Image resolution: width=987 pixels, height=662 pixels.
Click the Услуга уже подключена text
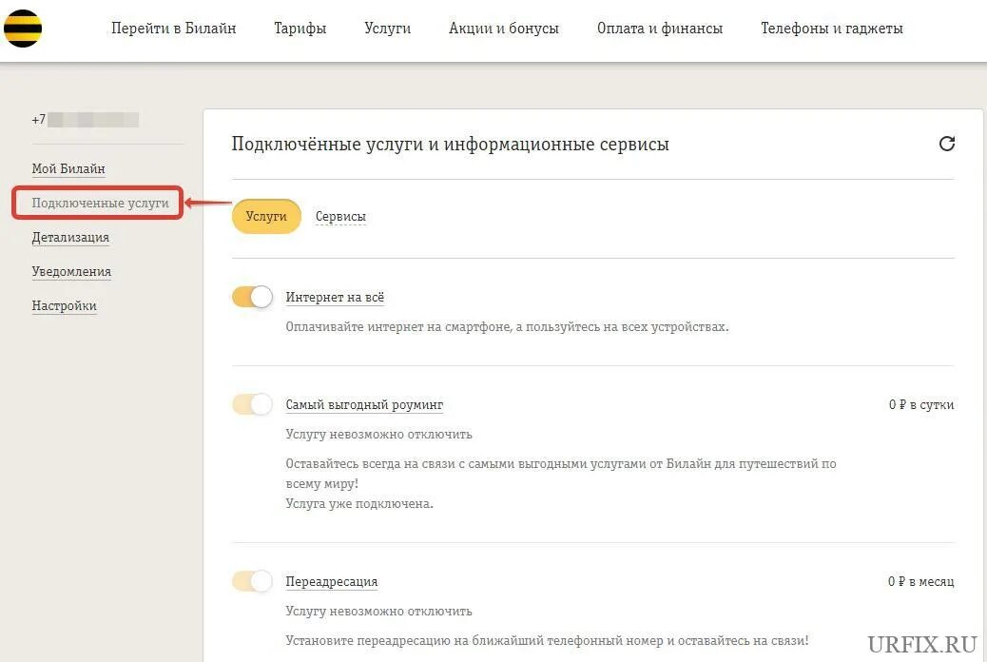coord(359,504)
